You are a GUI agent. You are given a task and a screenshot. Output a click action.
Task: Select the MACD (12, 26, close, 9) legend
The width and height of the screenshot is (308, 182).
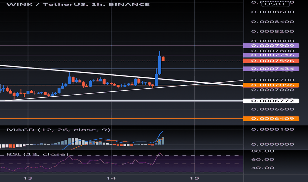pyautogui.click(x=58, y=130)
